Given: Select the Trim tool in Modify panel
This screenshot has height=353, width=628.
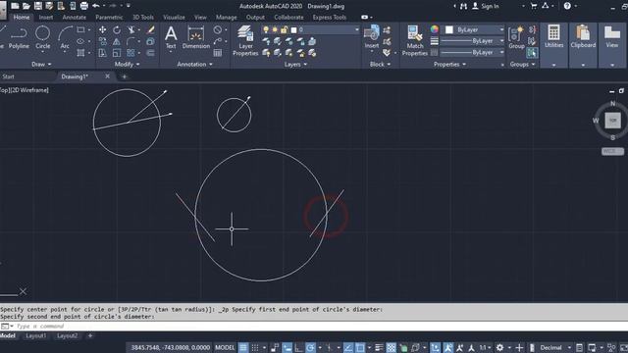Looking at the screenshot, I should click(x=131, y=30).
